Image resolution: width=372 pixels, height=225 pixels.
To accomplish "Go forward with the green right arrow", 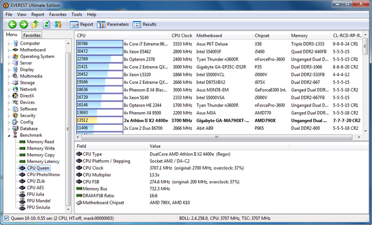I will click(x=24, y=24).
